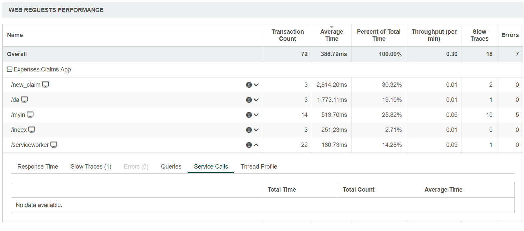Click the monitor icon beside /myin
Image resolution: width=524 pixels, height=231 pixels.
point(30,114)
